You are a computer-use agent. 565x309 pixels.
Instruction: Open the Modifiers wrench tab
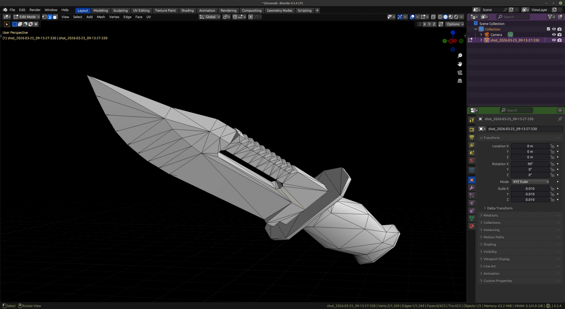pos(472,188)
